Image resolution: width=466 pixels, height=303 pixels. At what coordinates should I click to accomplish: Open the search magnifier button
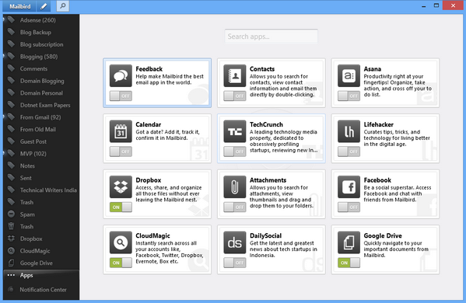pos(63,6)
